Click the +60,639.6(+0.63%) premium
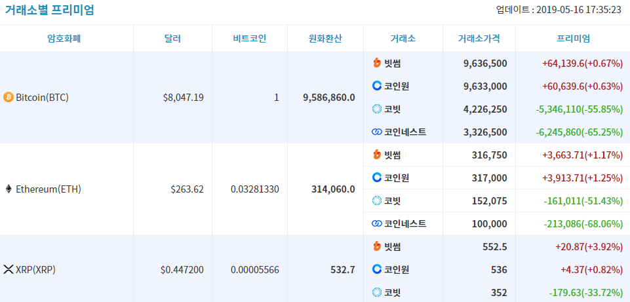Viewport: 630px width, 302px height. pos(582,86)
